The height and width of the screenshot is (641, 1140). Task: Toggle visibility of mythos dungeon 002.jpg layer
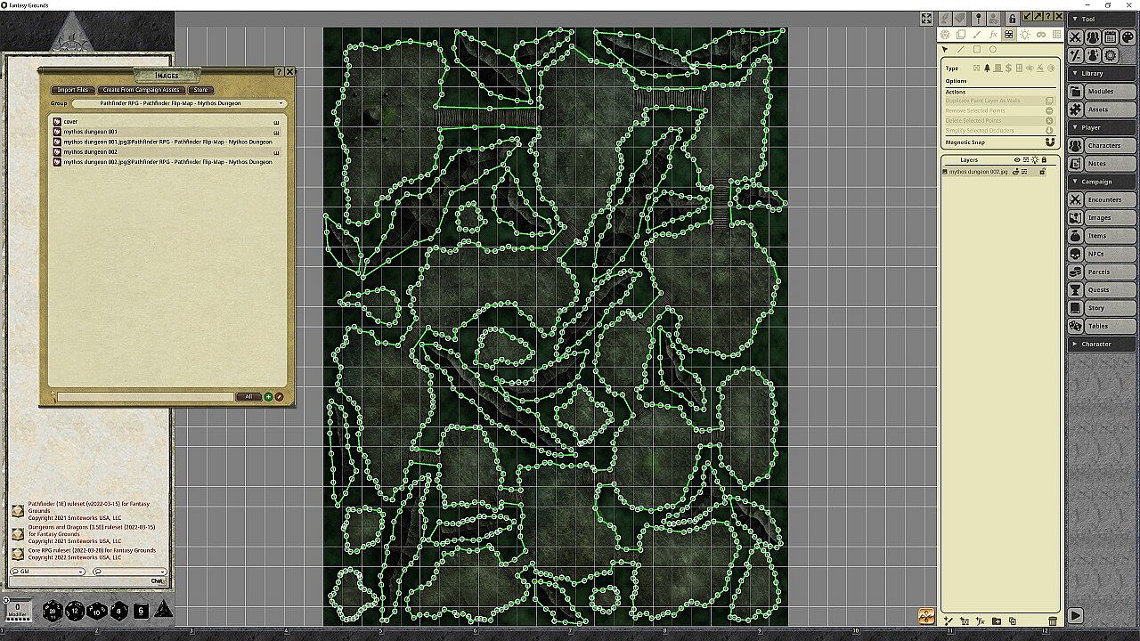[1016, 172]
